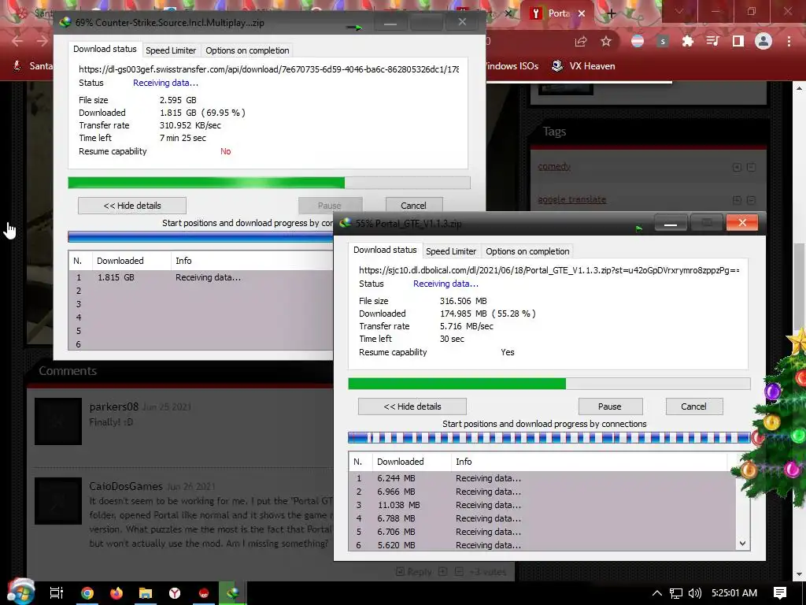Pause the Portal_GTE_V1.1.3.zip download
The image size is (806, 605).
coord(610,406)
